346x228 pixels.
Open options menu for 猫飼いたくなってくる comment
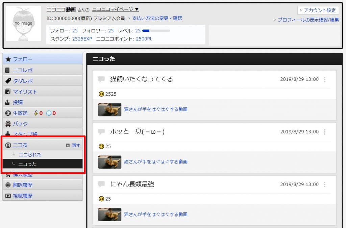[325, 79]
